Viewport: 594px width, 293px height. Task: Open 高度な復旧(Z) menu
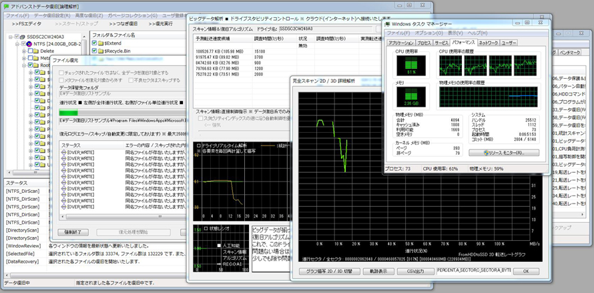coord(89,15)
